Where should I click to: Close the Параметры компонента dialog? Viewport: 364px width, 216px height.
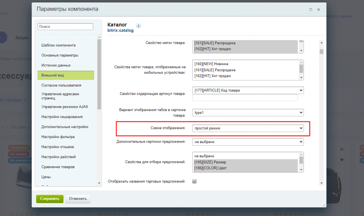(318, 10)
